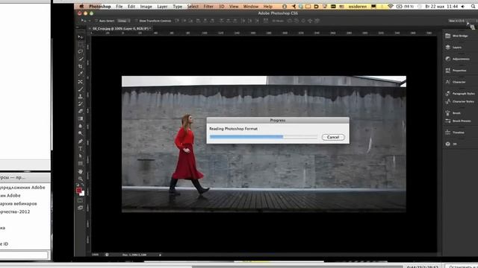Select the Pen tool
Viewport: 478px width, 268px height.
point(81,141)
